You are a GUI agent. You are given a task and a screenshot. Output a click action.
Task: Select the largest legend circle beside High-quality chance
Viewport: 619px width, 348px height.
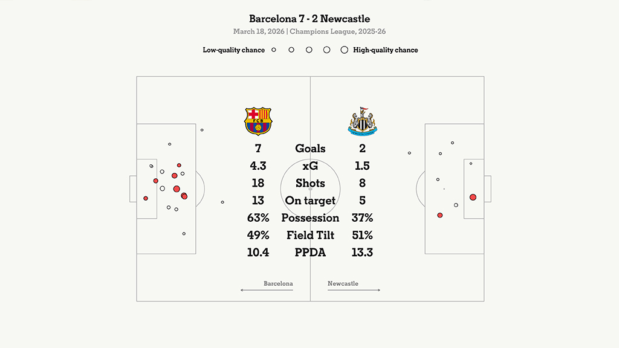pos(344,50)
